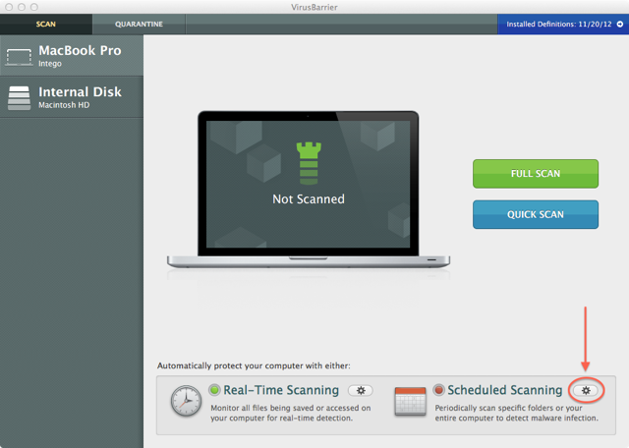Image resolution: width=629 pixels, height=448 pixels.
Task: Switch to the SCAN tab
Action: [46, 24]
